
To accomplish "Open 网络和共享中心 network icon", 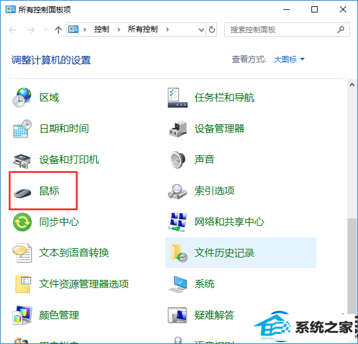I will (x=177, y=222).
